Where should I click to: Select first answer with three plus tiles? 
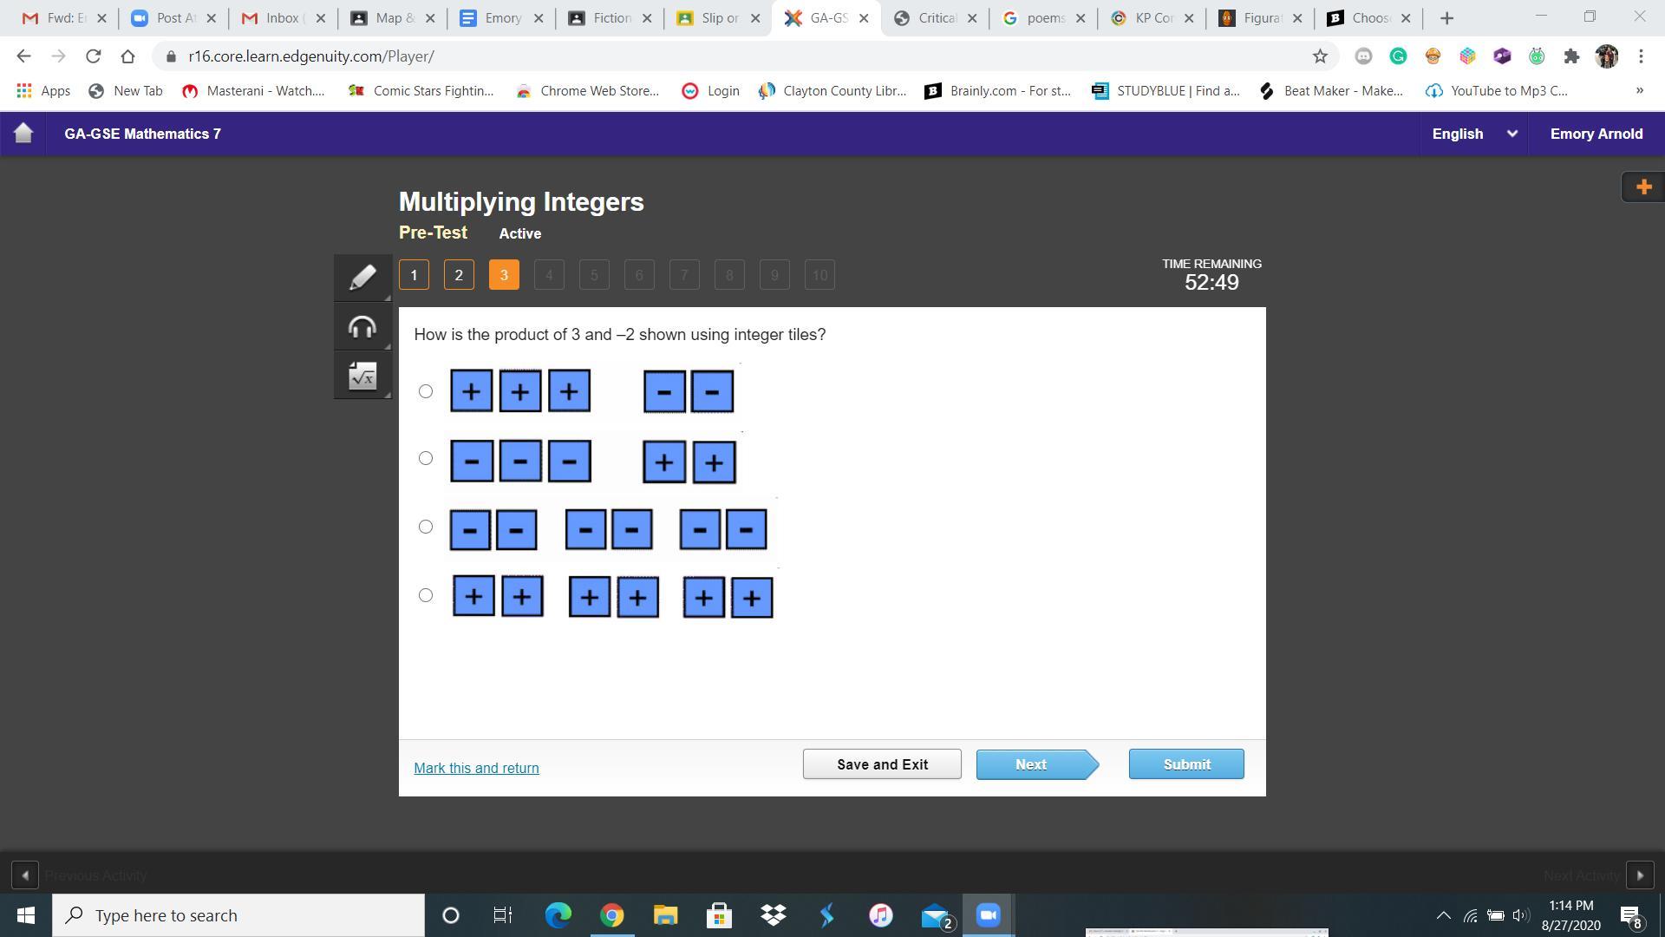tap(426, 391)
